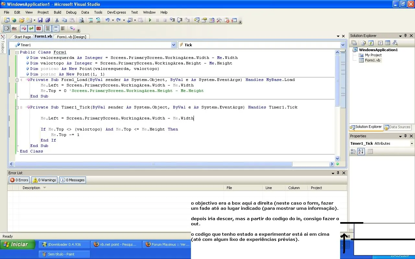Click the Save floppy disk icon

[x=40, y=20]
